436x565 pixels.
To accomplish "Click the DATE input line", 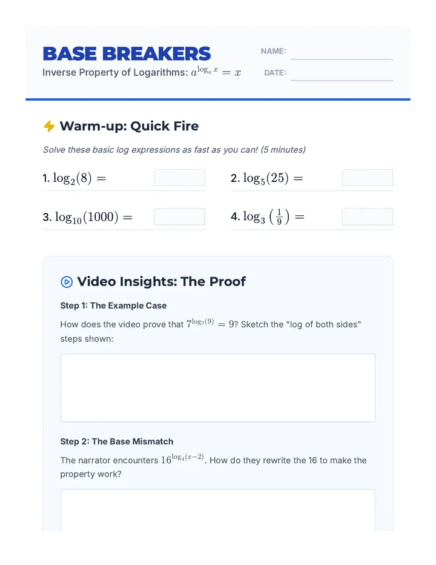I will 342,74.
